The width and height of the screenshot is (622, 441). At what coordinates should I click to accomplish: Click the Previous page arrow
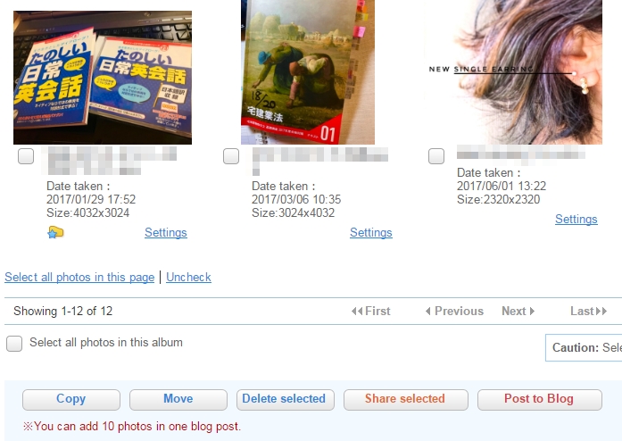point(428,312)
